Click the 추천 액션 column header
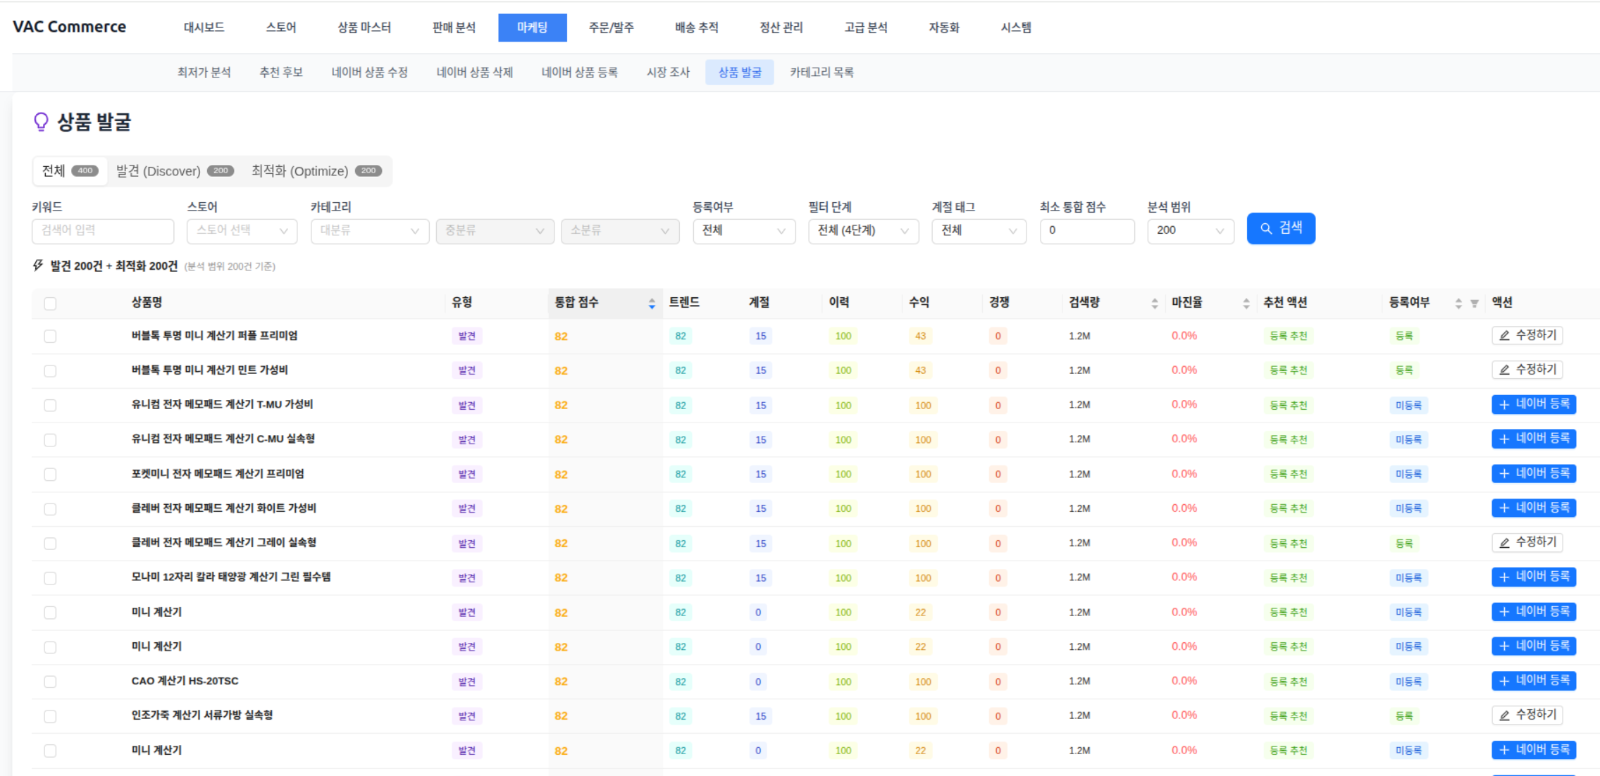The height and width of the screenshot is (776, 1600). [1285, 302]
